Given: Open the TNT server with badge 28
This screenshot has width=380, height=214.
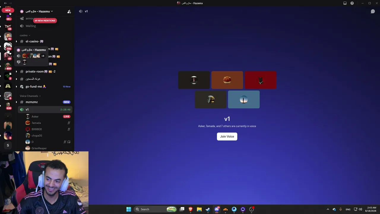Looking at the screenshot, I should (x=8, y=26).
